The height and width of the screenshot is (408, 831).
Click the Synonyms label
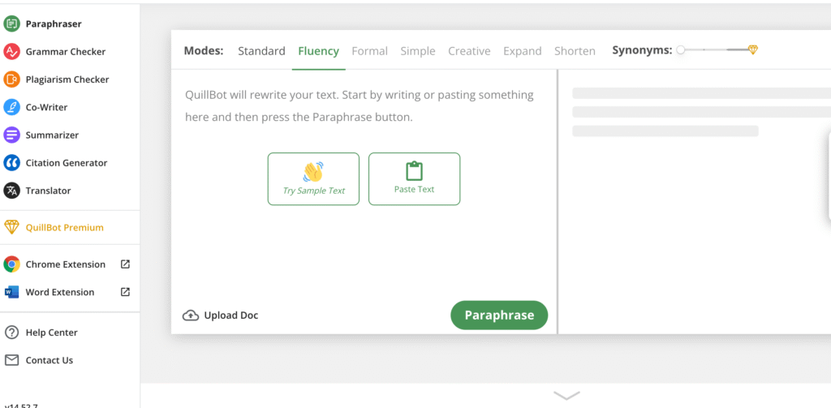point(642,50)
